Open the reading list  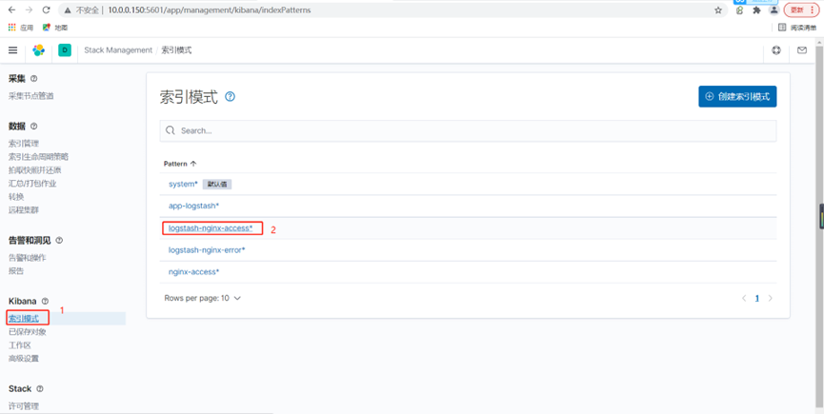click(798, 28)
